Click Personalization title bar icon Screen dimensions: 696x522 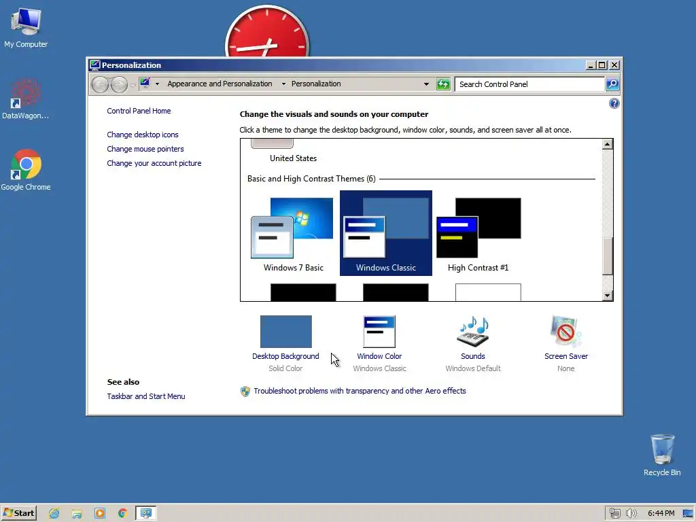(x=94, y=65)
